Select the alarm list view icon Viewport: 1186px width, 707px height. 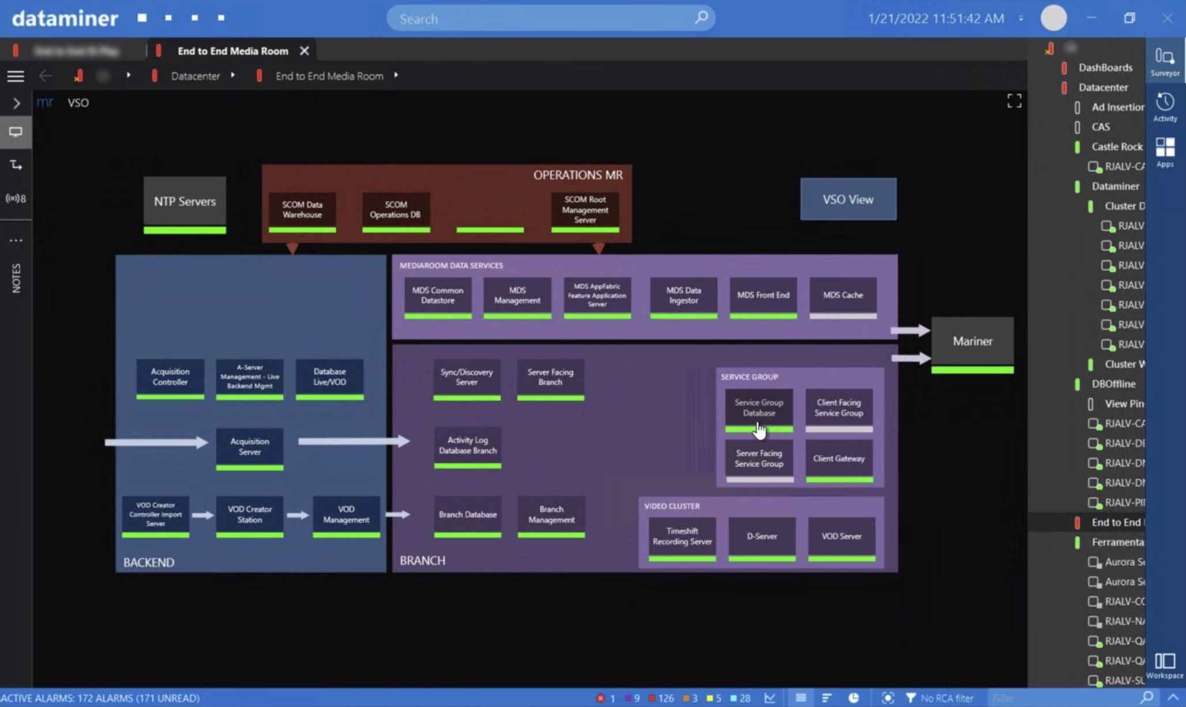(801, 698)
